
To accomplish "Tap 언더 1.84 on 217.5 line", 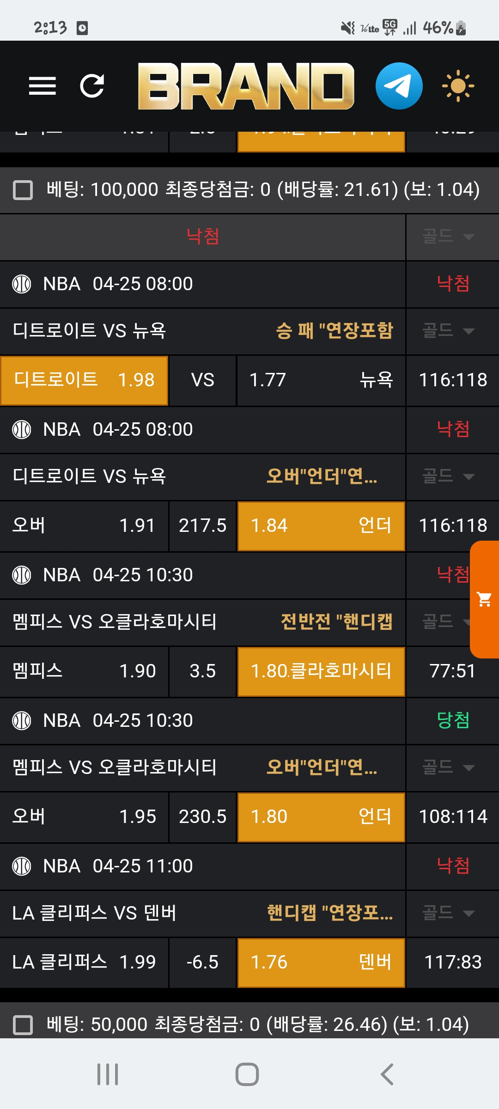I will (321, 526).
